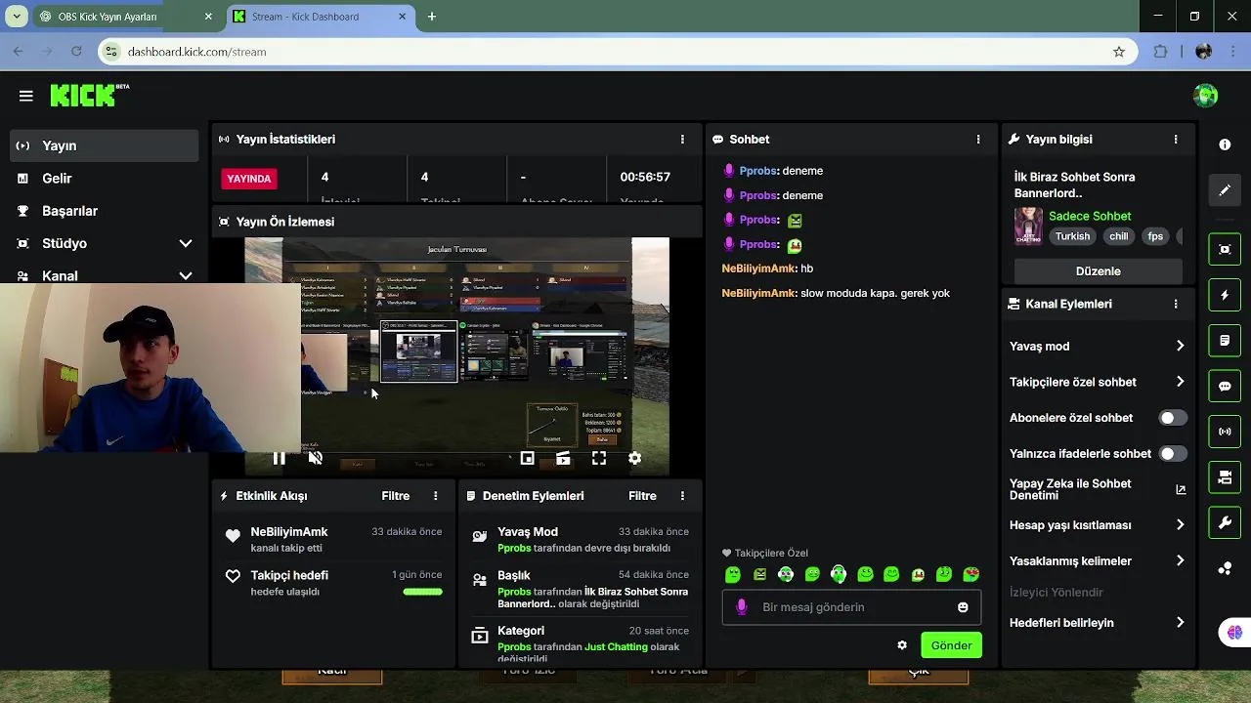Open Yasaklanmış kelimeler settings

tap(1097, 561)
